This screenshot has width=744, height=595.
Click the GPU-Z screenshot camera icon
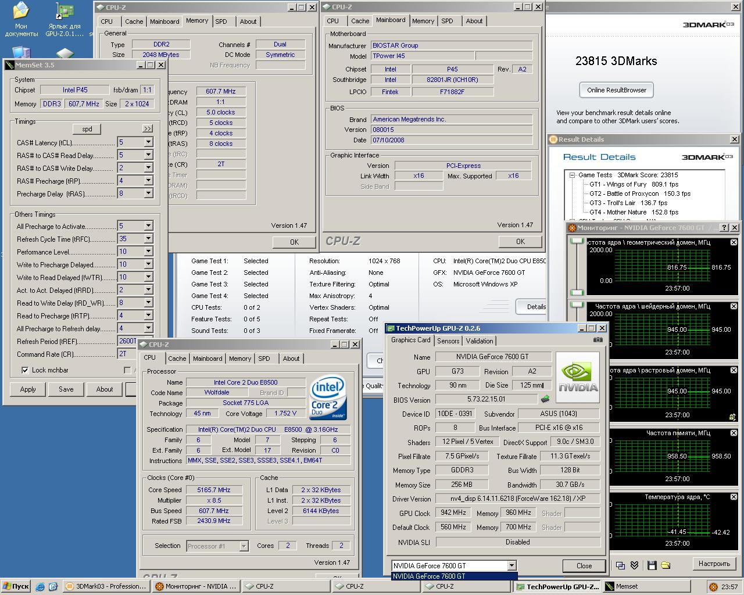[598, 340]
